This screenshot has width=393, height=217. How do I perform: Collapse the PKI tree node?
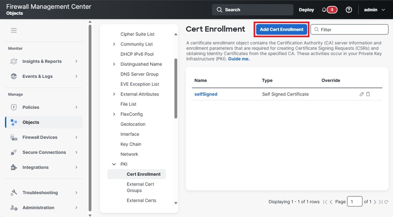click(x=114, y=164)
